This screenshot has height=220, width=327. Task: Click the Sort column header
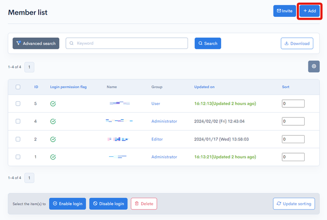(286, 87)
